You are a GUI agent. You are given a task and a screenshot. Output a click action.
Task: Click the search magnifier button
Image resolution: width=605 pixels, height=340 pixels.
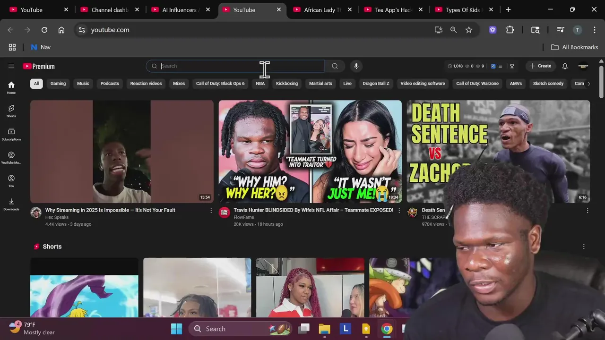(x=335, y=66)
